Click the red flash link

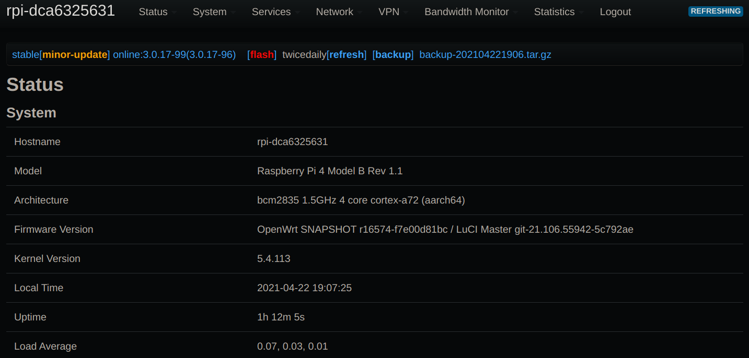[x=262, y=55]
